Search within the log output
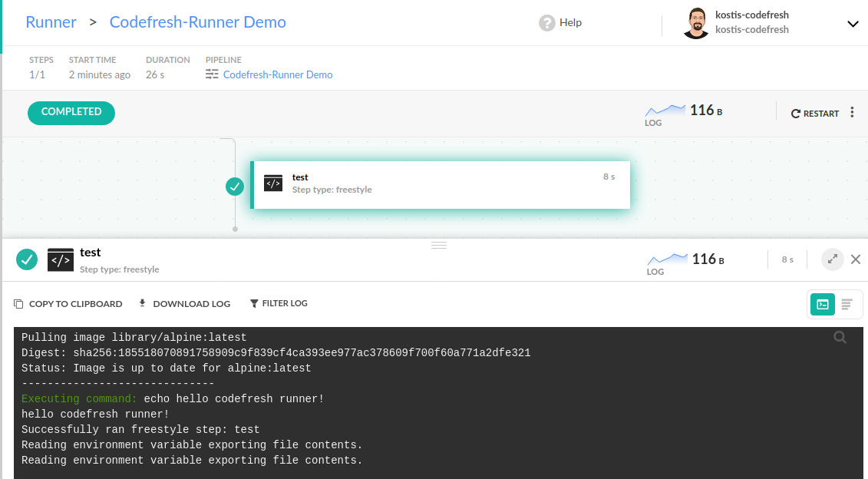 pos(840,338)
